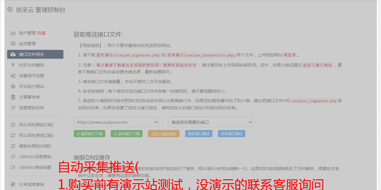
Task: Click the /ucaiyun_Signature.php URI code text
Action: coord(314,101)
